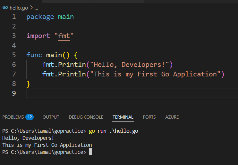Select hello.go in the breadcrumb

pos(19,8)
